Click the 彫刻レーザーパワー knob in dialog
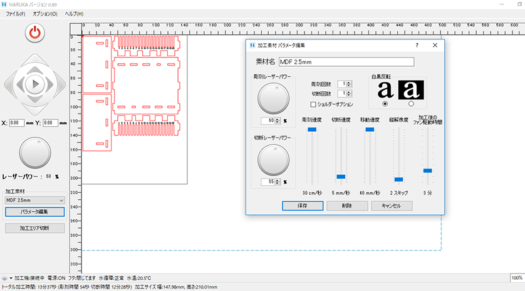 click(x=272, y=97)
